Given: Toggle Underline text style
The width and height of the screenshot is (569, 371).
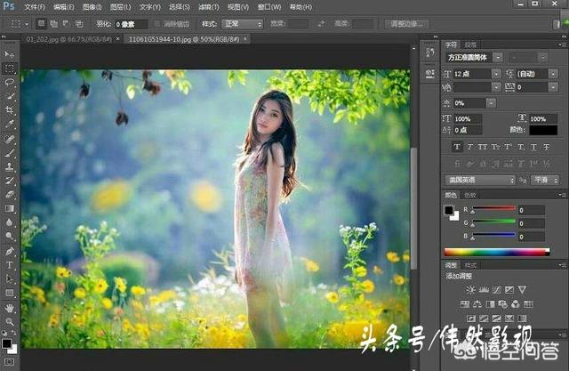Looking at the screenshot, I should (533, 147).
